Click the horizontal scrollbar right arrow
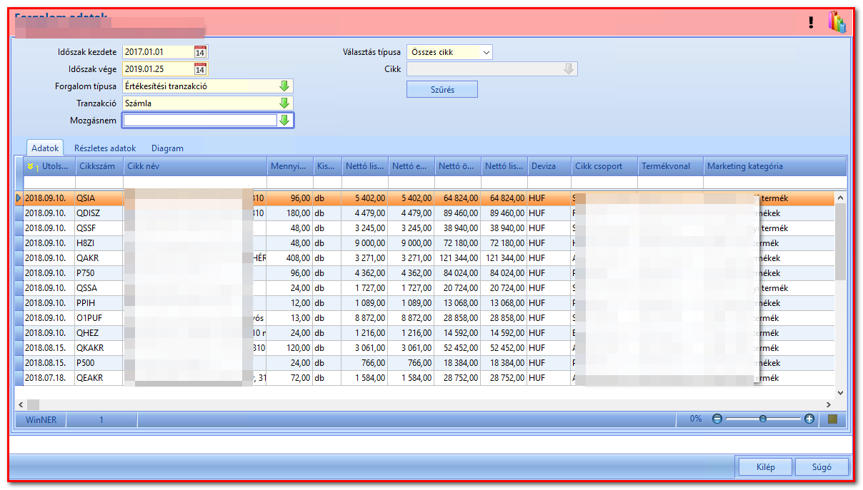 coord(828,404)
